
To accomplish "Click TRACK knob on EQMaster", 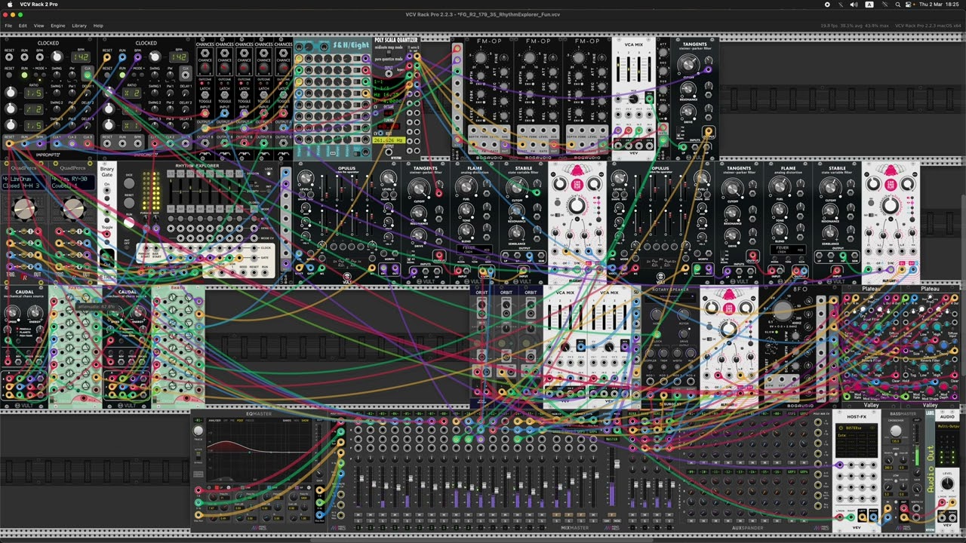I will pos(198,431).
